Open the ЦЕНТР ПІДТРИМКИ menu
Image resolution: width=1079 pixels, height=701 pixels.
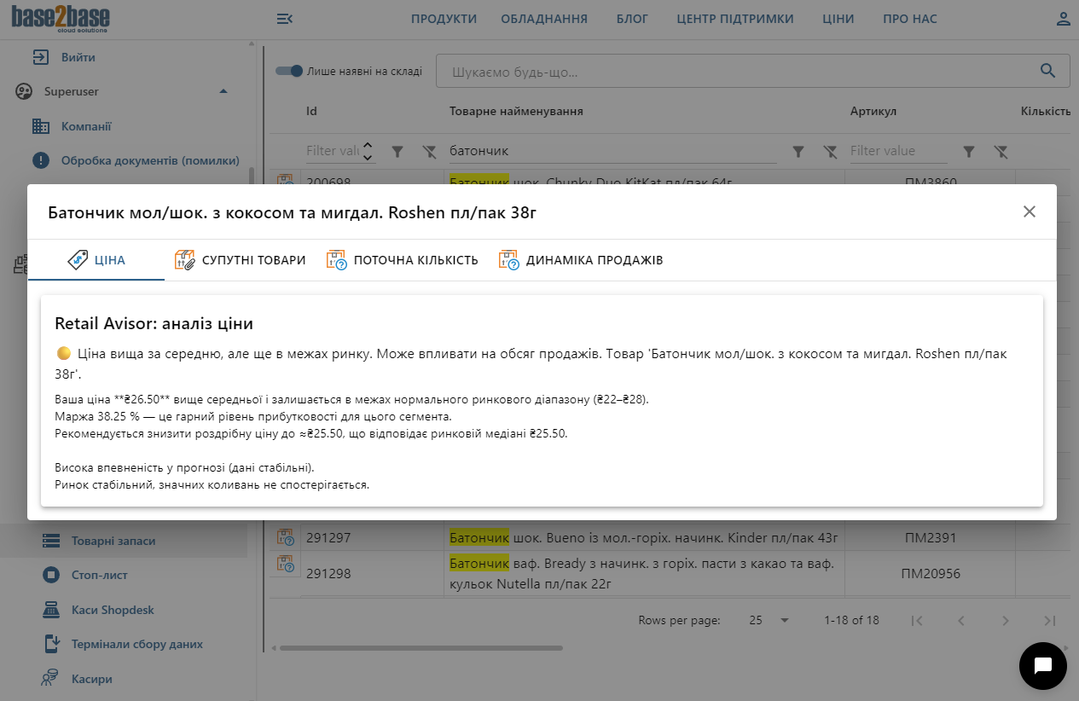point(735,17)
